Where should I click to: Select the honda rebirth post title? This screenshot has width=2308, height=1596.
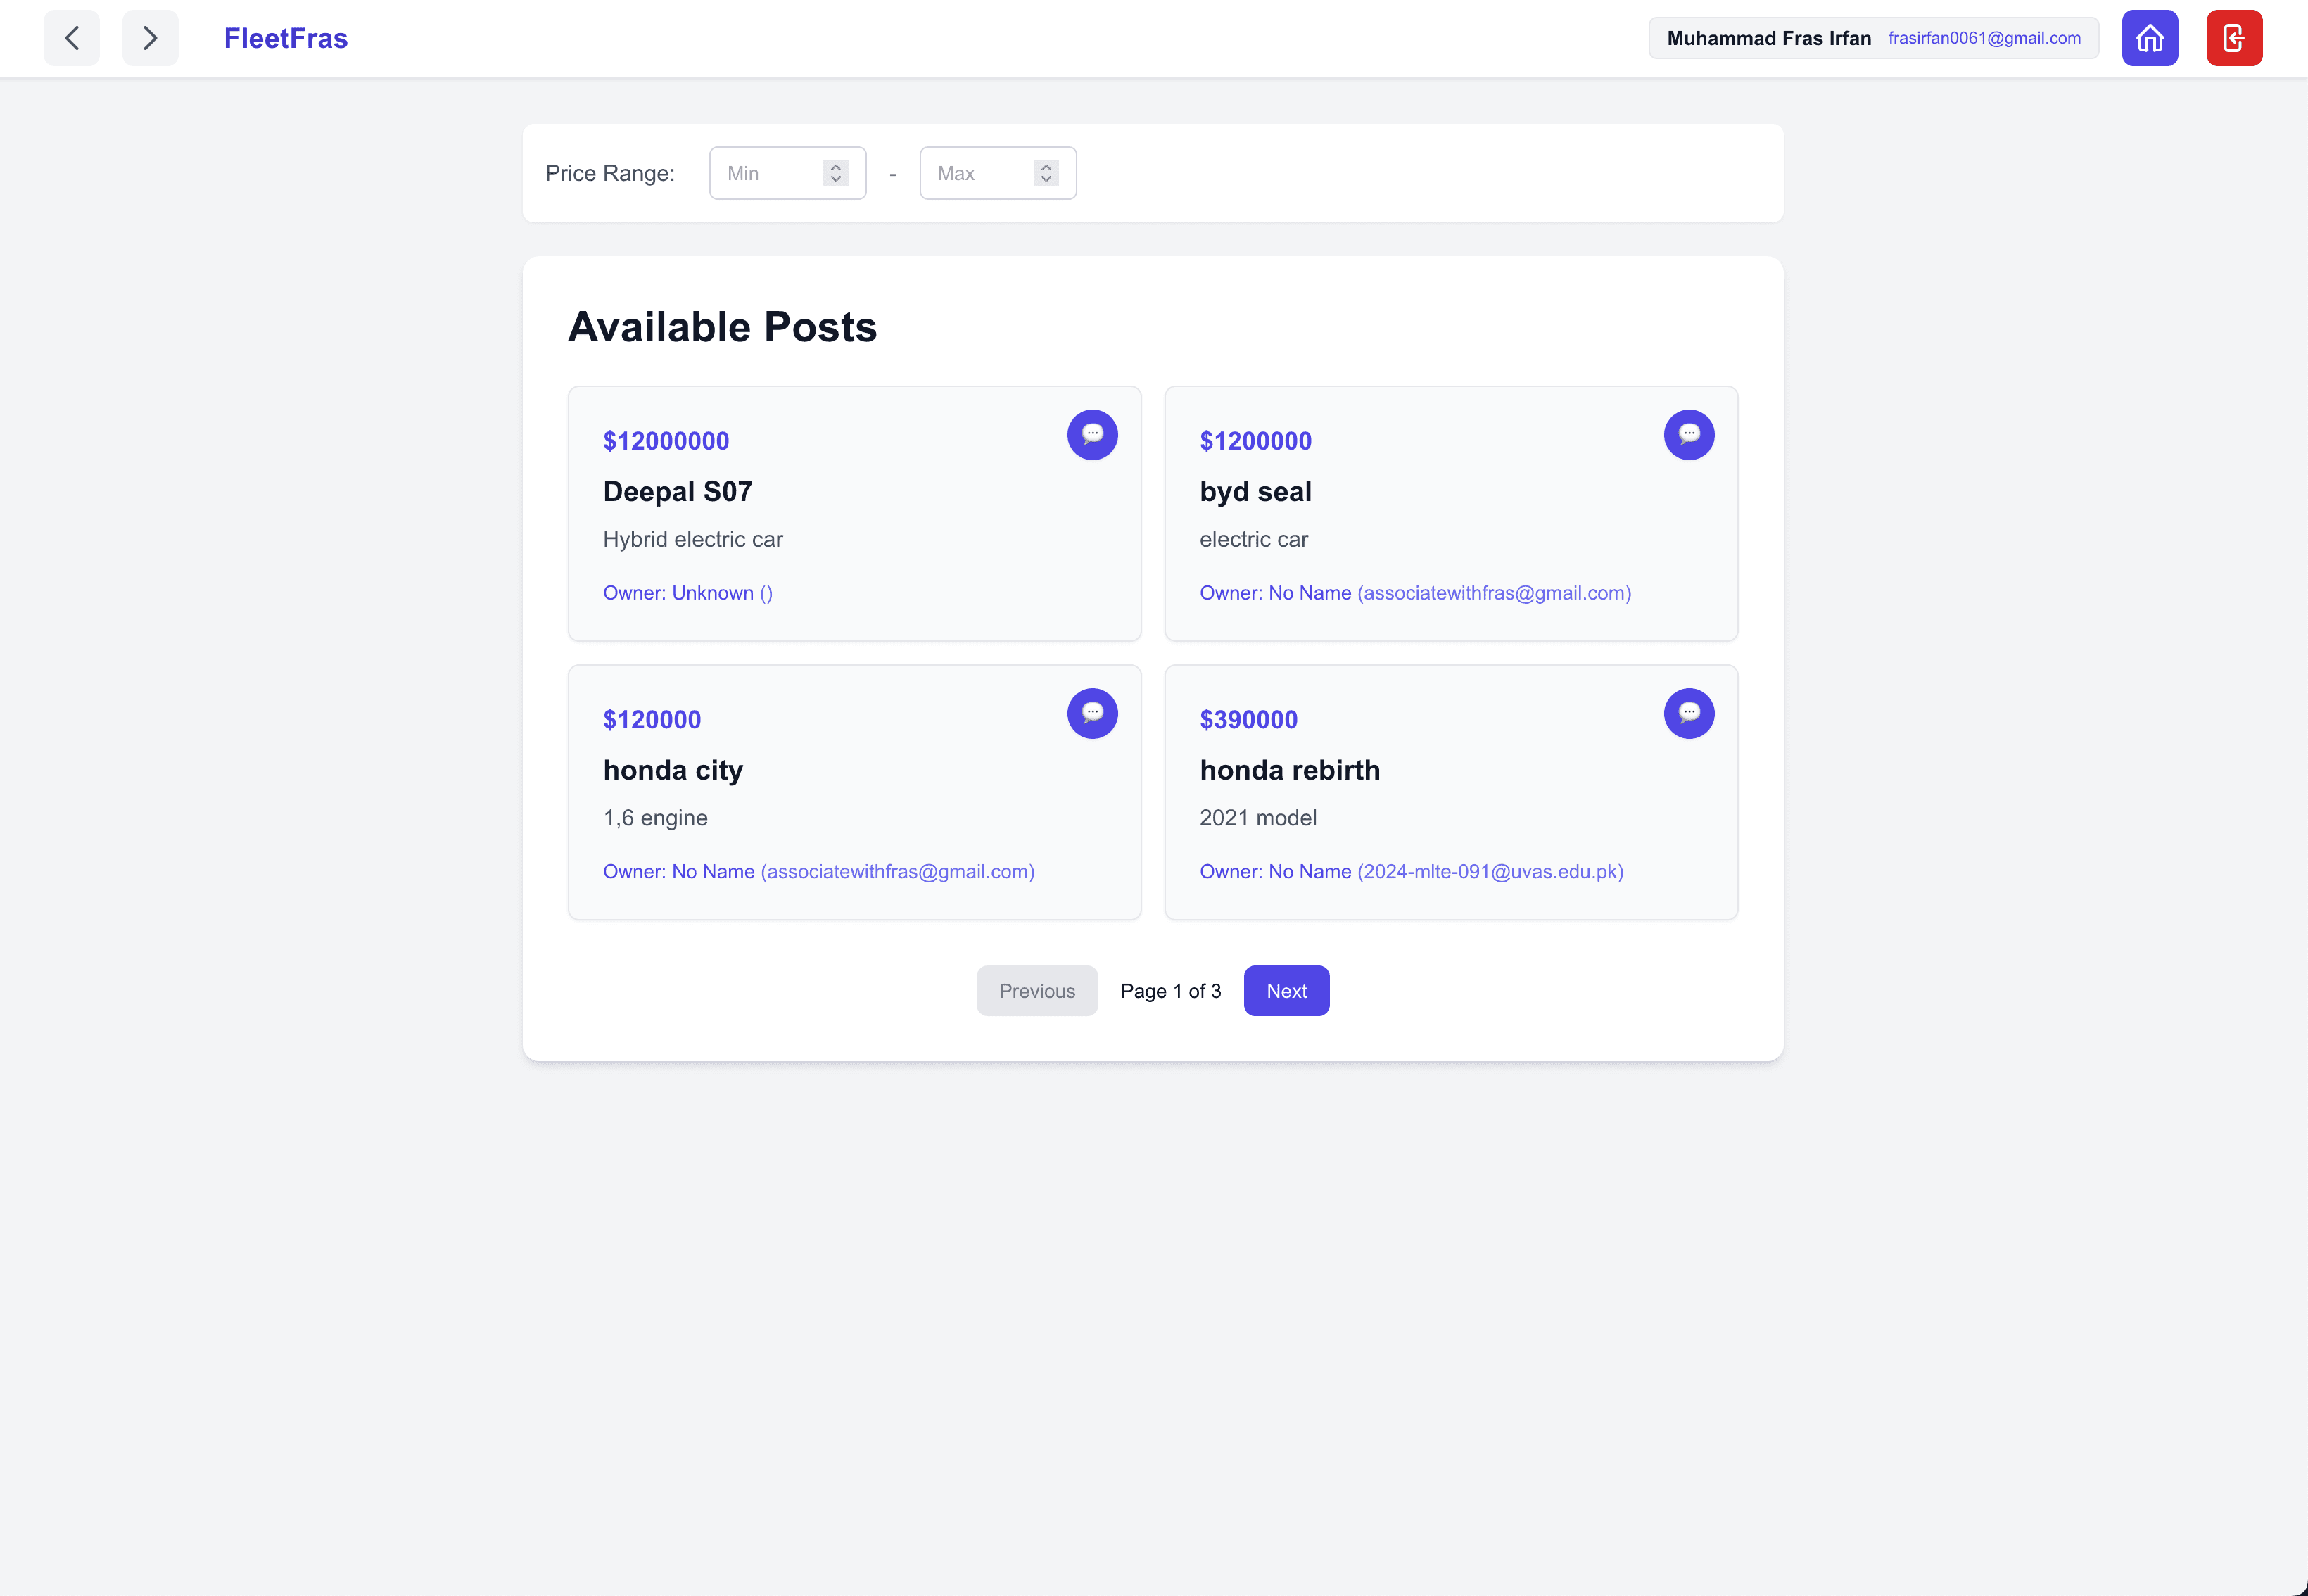coord(1290,771)
